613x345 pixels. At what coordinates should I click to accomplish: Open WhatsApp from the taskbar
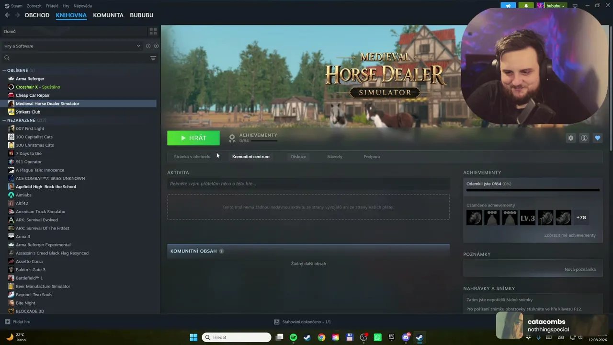tap(377, 337)
